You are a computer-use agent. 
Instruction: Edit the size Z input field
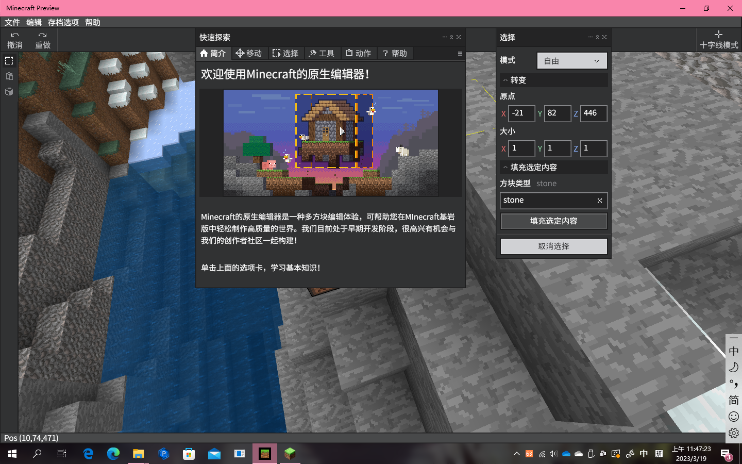pos(594,148)
